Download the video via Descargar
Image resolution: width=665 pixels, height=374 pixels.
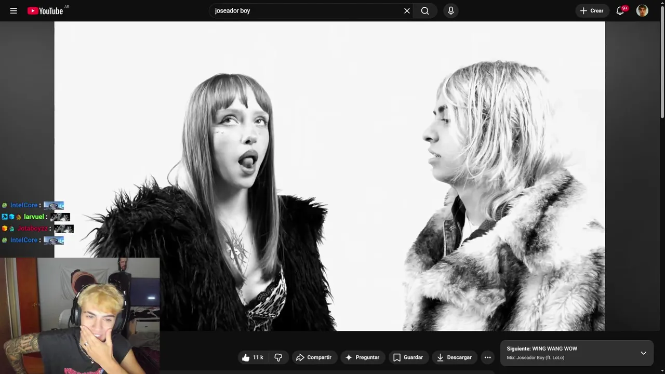pos(454,357)
